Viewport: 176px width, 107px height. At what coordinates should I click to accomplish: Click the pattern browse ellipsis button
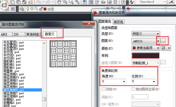tap(163, 41)
